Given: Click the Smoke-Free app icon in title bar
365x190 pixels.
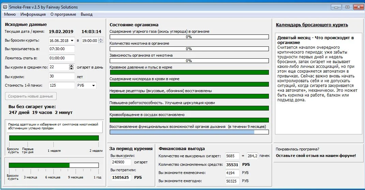Looking at the screenshot, I should pos(5,7).
